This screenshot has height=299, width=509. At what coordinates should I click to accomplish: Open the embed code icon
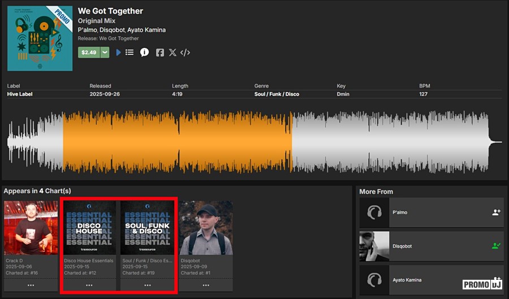(x=185, y=53)
